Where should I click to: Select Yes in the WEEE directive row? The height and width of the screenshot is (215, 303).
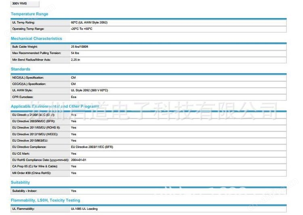(x=74, y=134)
